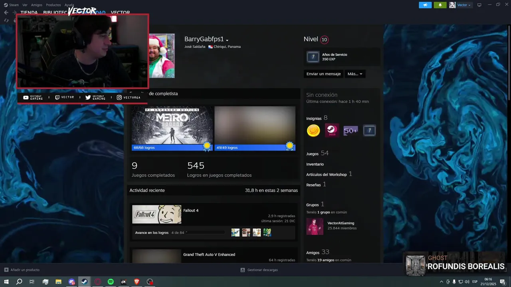Click Añadir un producto button
This screenshot has height=287, width=511.
coord(22,270)
